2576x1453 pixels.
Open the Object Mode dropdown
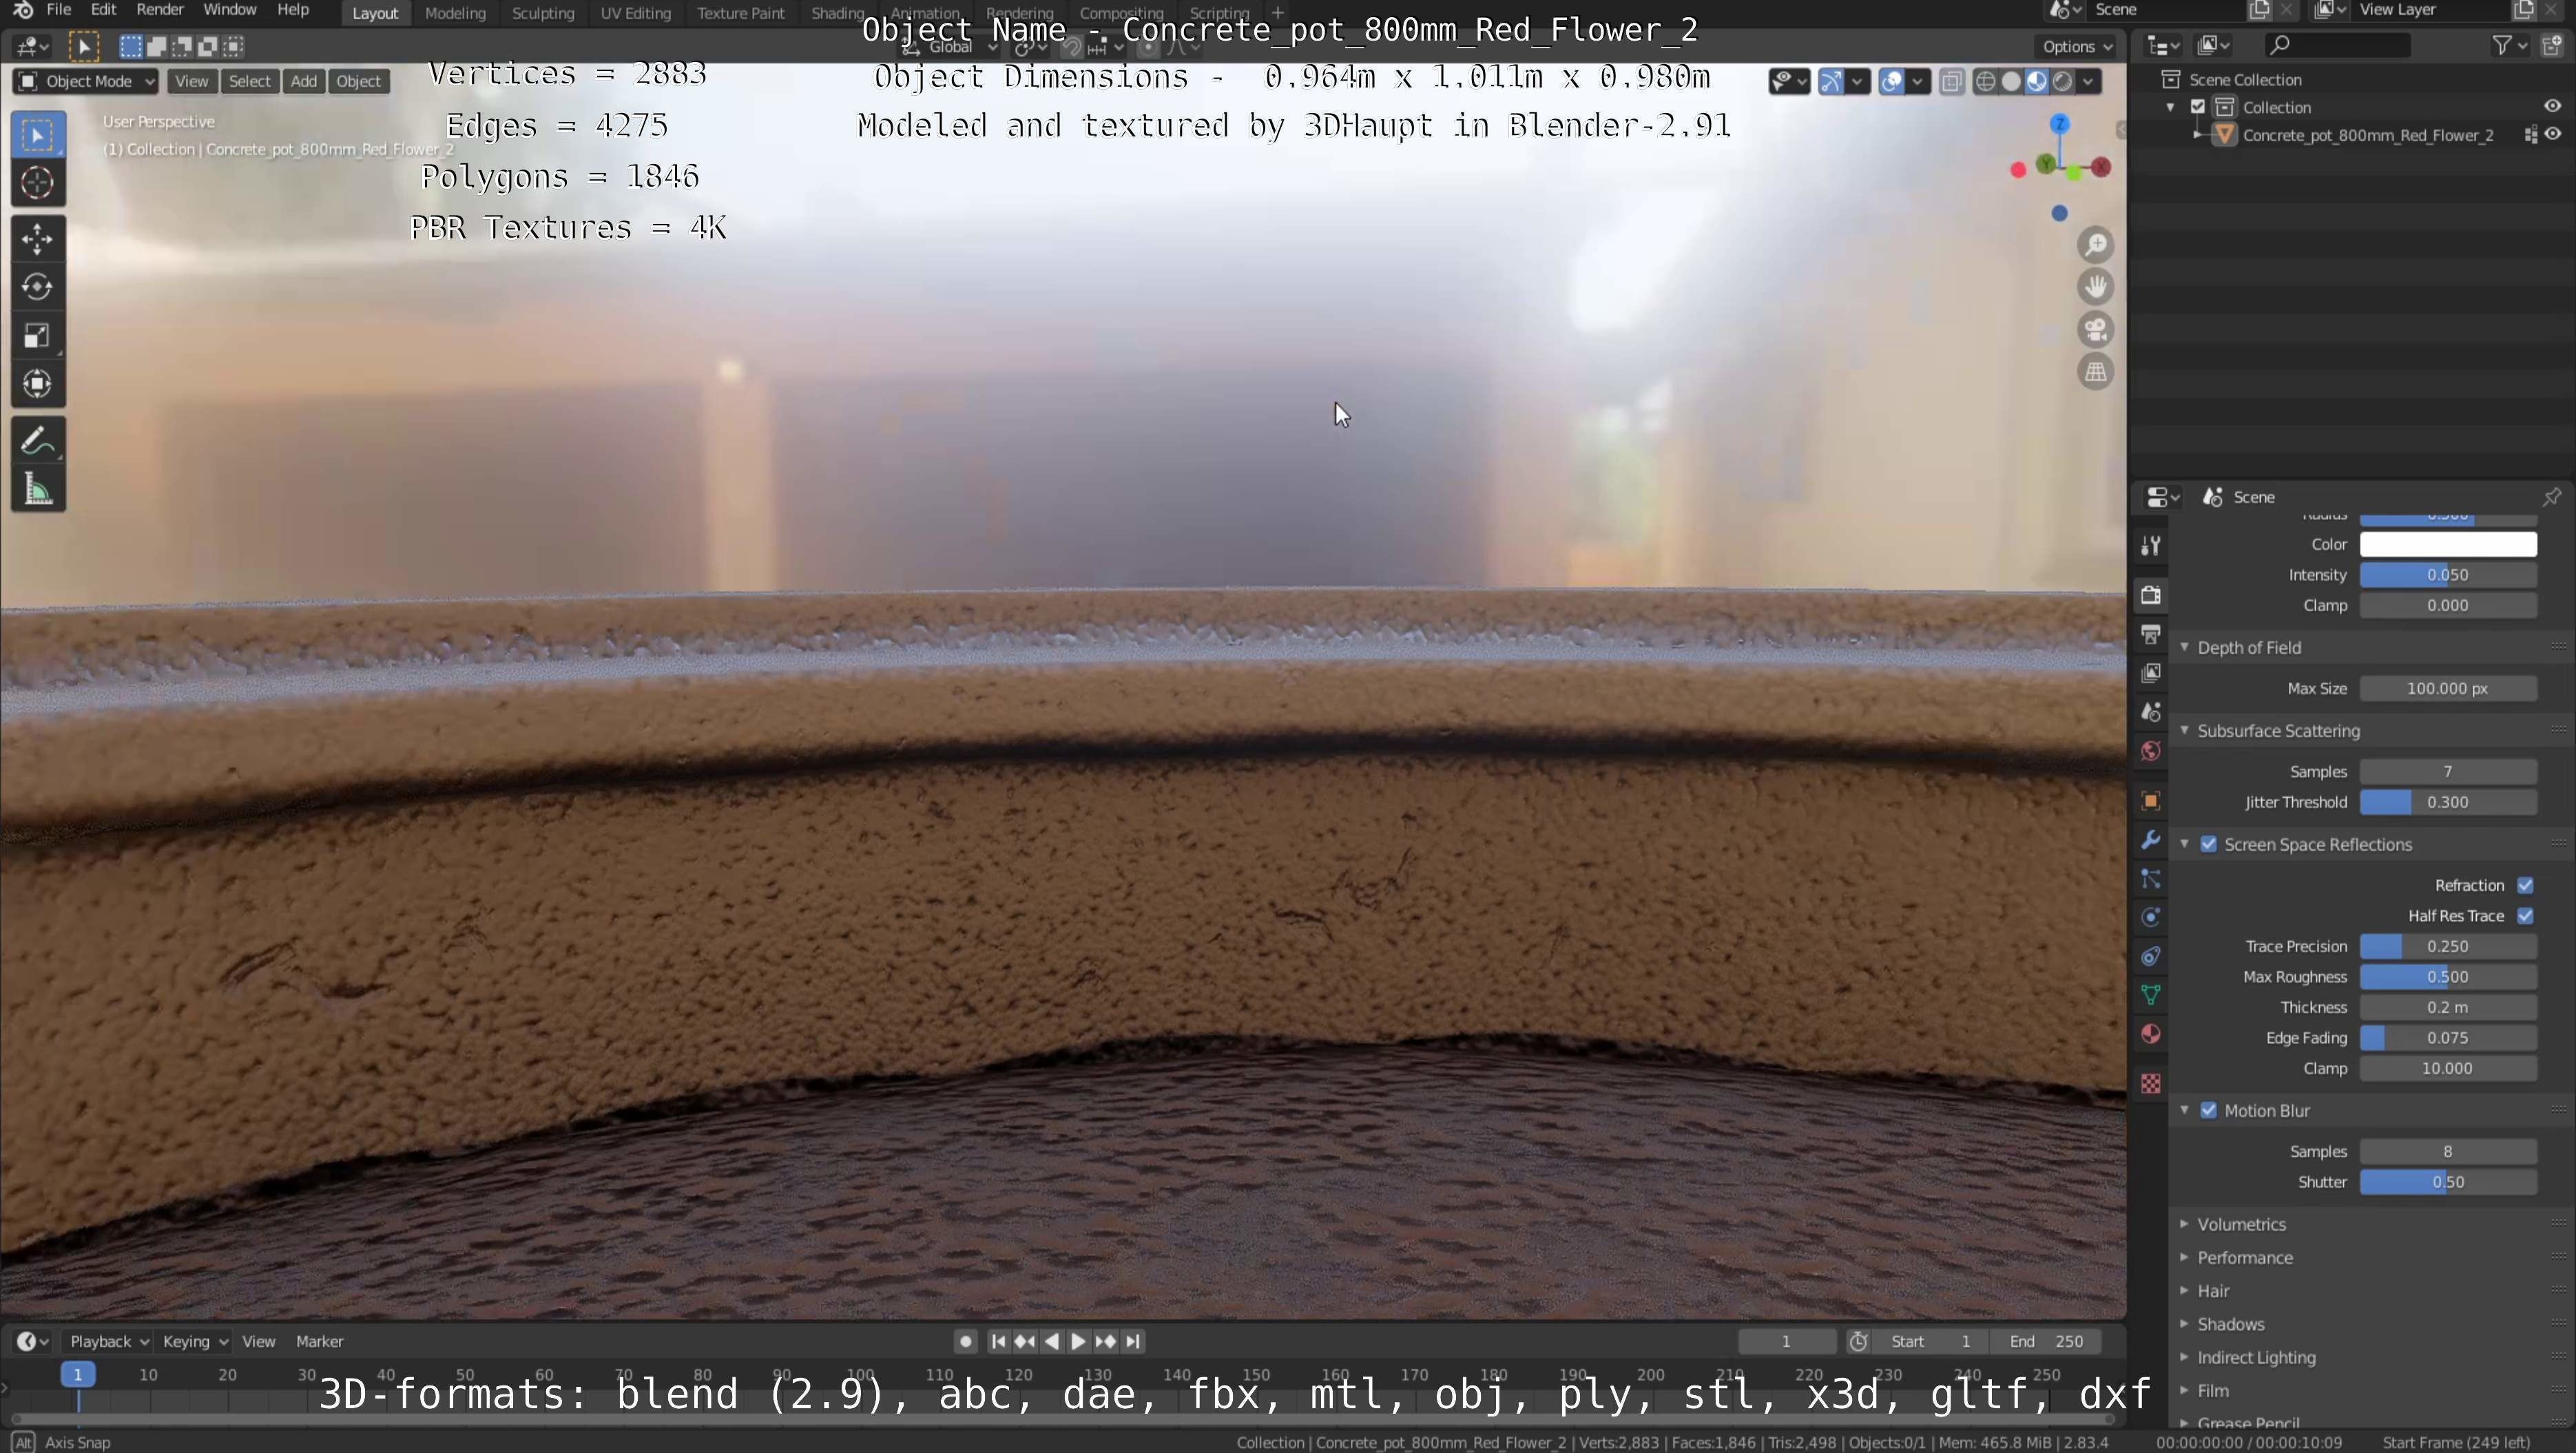[86, 81]
